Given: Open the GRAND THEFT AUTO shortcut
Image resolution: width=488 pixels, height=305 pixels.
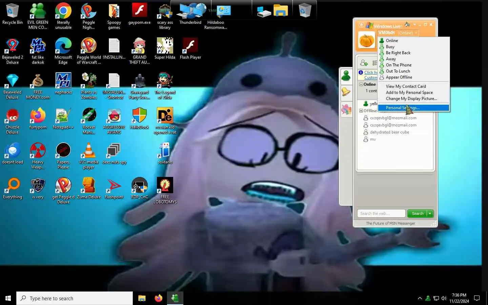Looking at the screenshot, I should (x=139, y=51).
